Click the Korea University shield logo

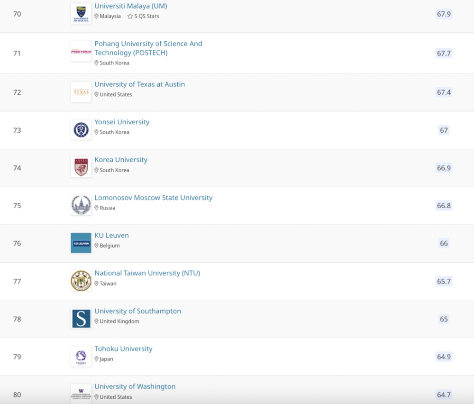tap(81, 167)
